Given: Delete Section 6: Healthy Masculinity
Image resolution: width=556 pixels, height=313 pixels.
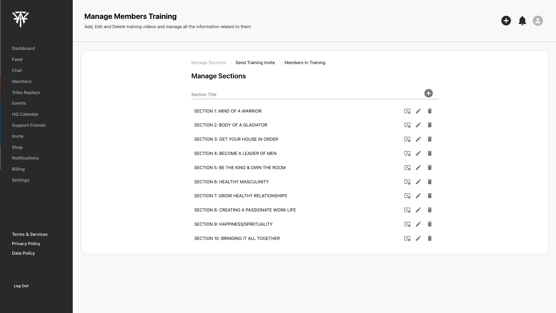Looking at the screenshot, I should [x=430, y=182].
